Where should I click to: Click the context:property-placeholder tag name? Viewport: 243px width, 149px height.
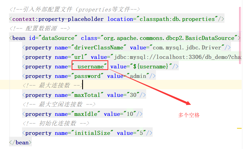pos(58,19)
